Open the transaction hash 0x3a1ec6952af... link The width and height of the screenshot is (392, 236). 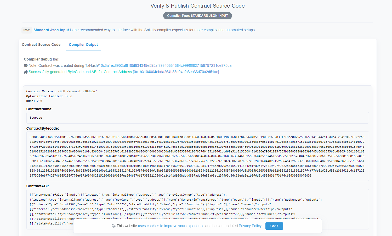166,65
